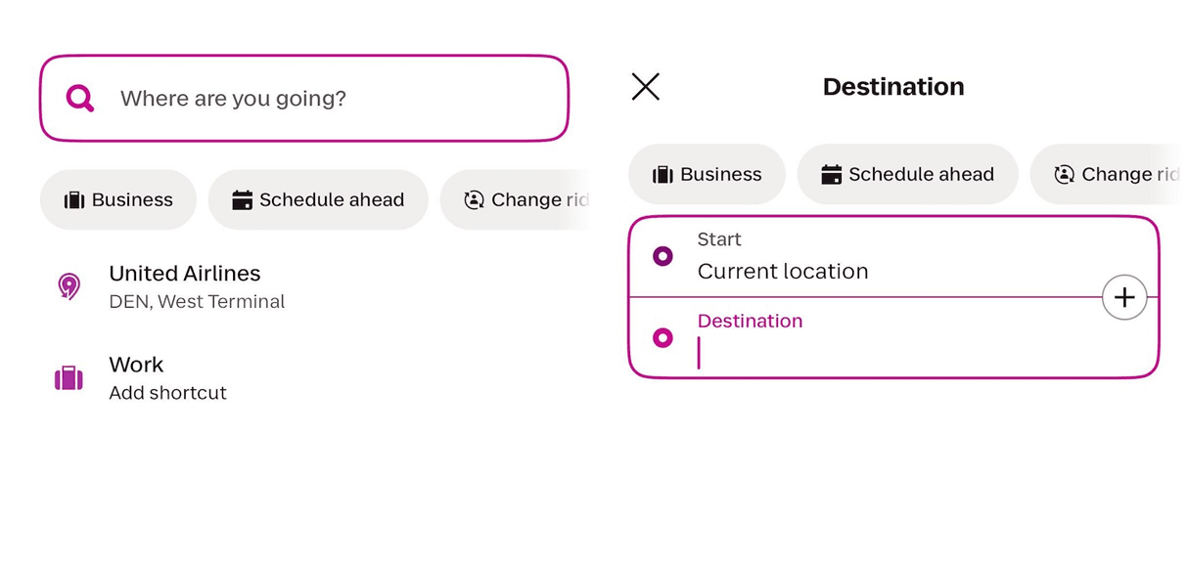Screen dimensions: 1187x562
Task: Edit the Current location start field
Action: (x=832, y=271)
